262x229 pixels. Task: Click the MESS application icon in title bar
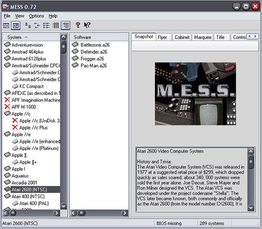point(6,7)
